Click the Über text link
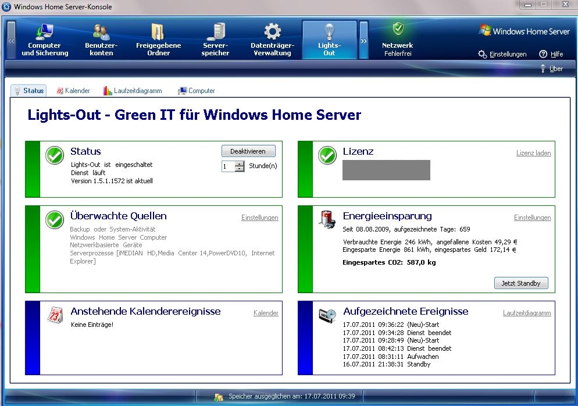 coord(556,69)
